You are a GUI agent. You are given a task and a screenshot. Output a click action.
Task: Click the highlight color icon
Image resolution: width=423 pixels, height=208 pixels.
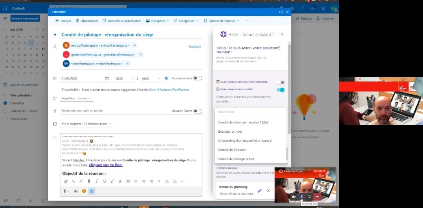tap(112, 181)
